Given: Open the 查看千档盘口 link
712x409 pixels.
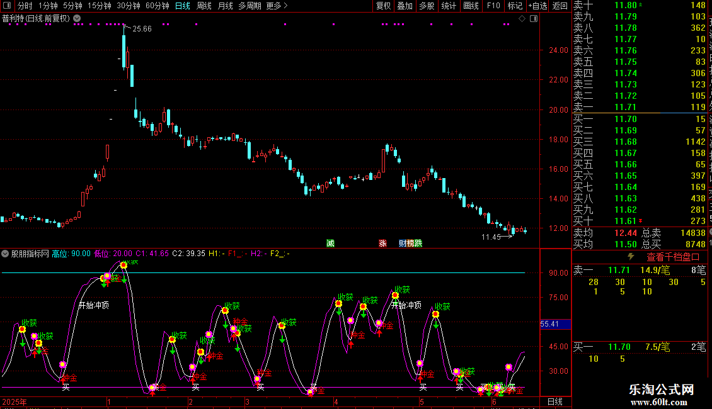Looking at the screenshot, I should point(673,257).
